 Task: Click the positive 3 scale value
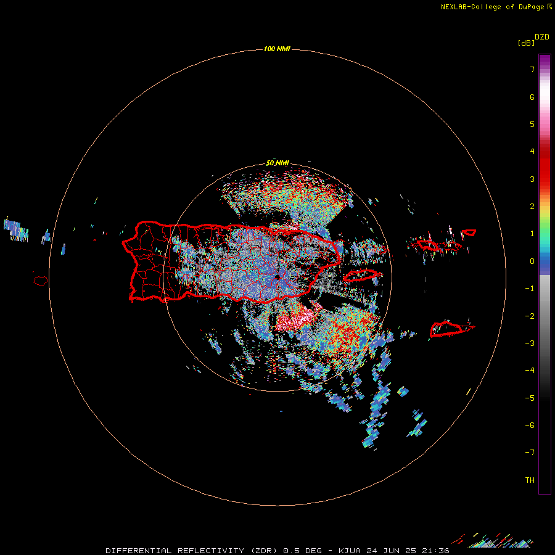coord(532,179)
